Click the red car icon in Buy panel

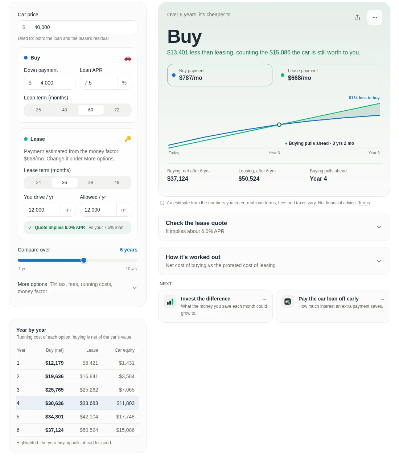(128, 58)
